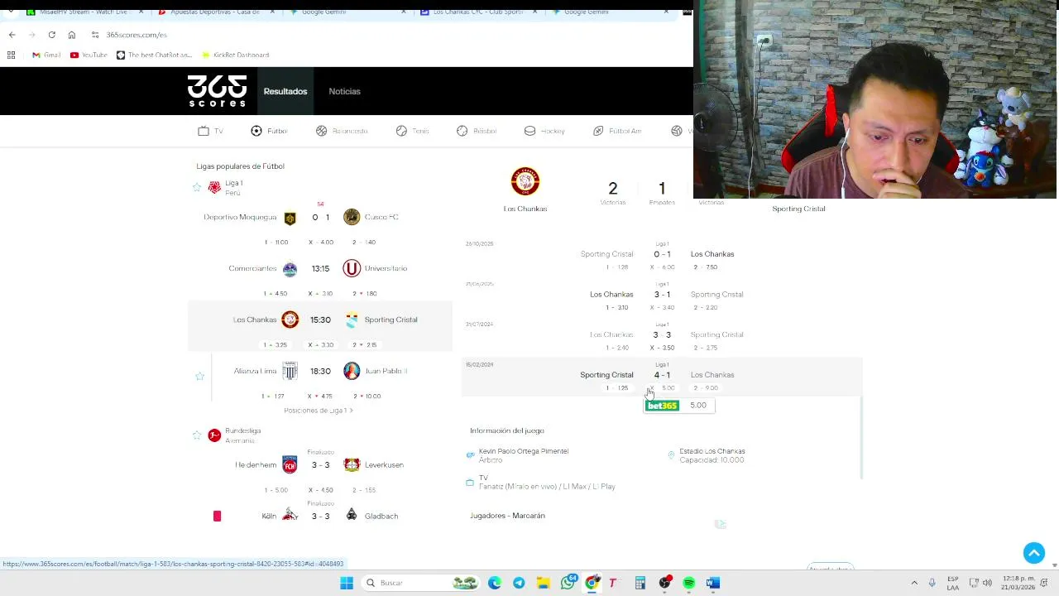Switch to the Noticias tab
Image resolution: width=1059 pixels, height=596 pixels.
coord(344,91)
